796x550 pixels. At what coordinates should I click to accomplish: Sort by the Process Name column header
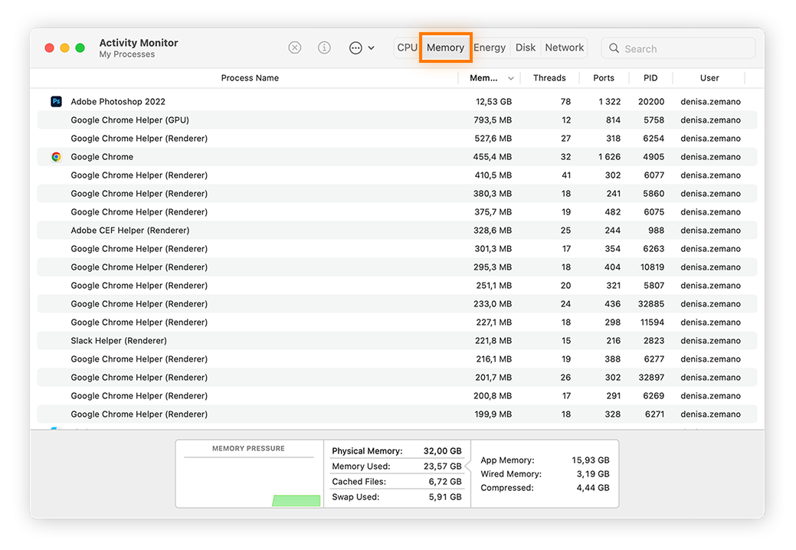click(x=250, y=77)
